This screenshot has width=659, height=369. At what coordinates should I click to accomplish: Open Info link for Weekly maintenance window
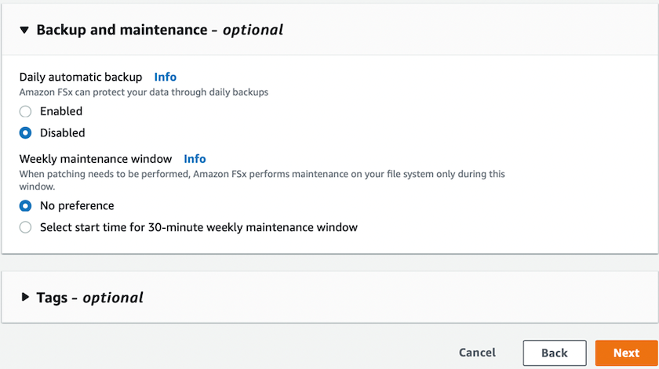tap(195, 158)
